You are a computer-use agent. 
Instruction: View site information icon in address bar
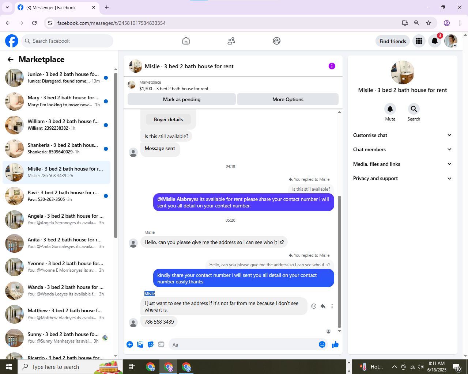tap(50, 23)
